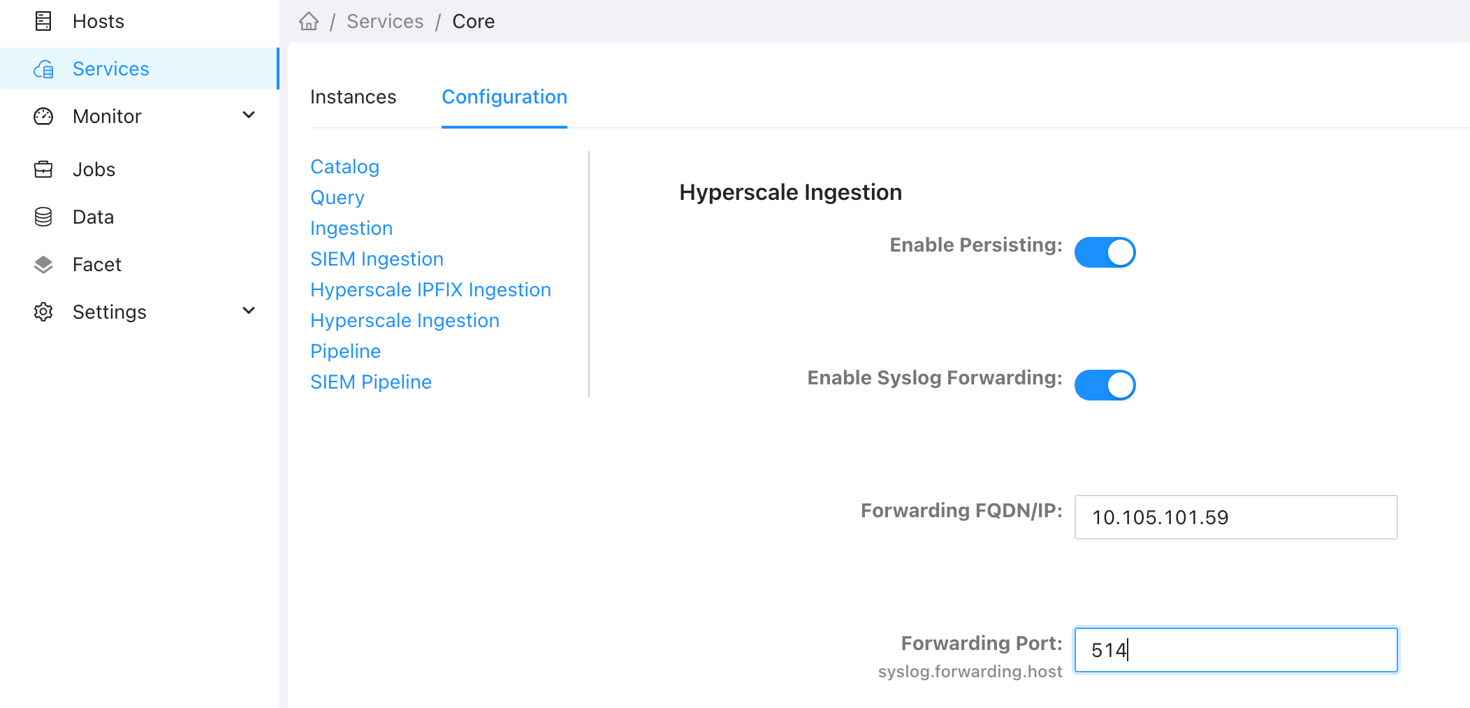Open the SIEM Pipeline settings
The width and height of the screenshot is (1470, 708).
click(x=370, y=382)
